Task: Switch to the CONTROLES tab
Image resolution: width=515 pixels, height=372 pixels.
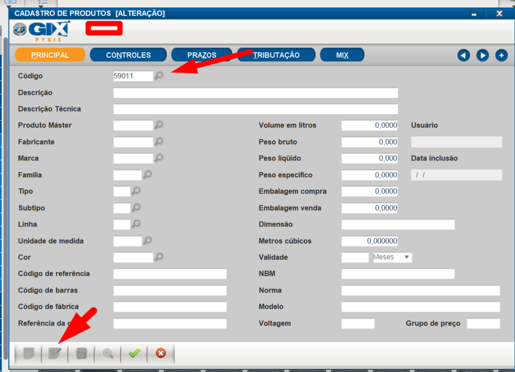Action: 128,55
